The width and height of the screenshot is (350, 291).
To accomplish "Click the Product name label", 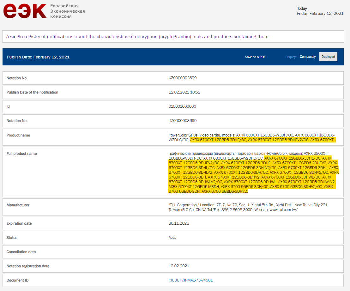I will [x=18, y=135].
